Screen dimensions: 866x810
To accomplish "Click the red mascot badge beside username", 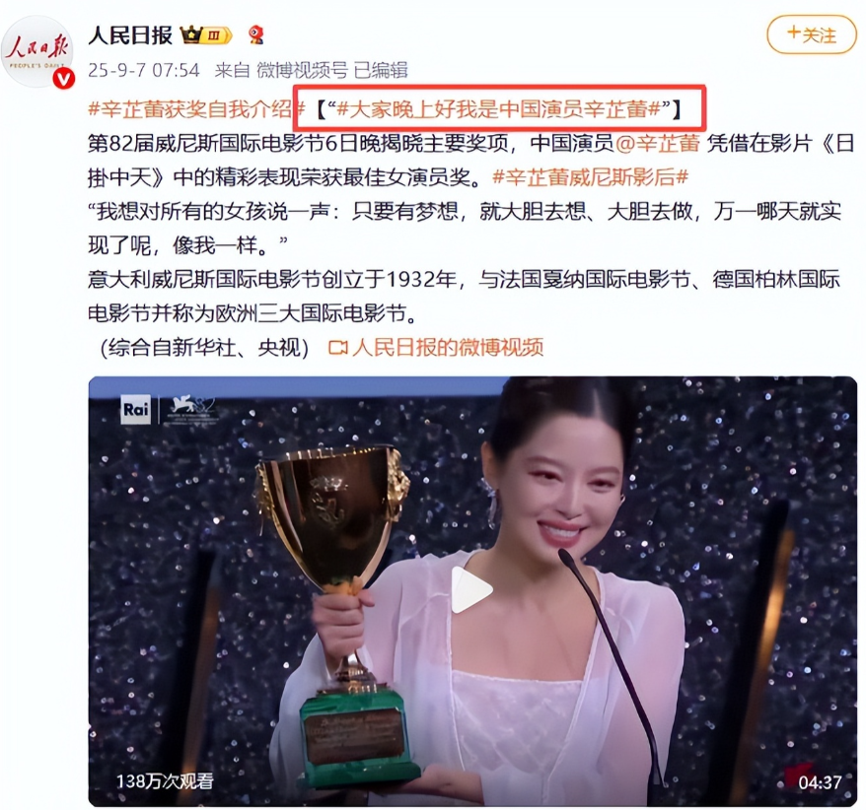I will point(255,35).
